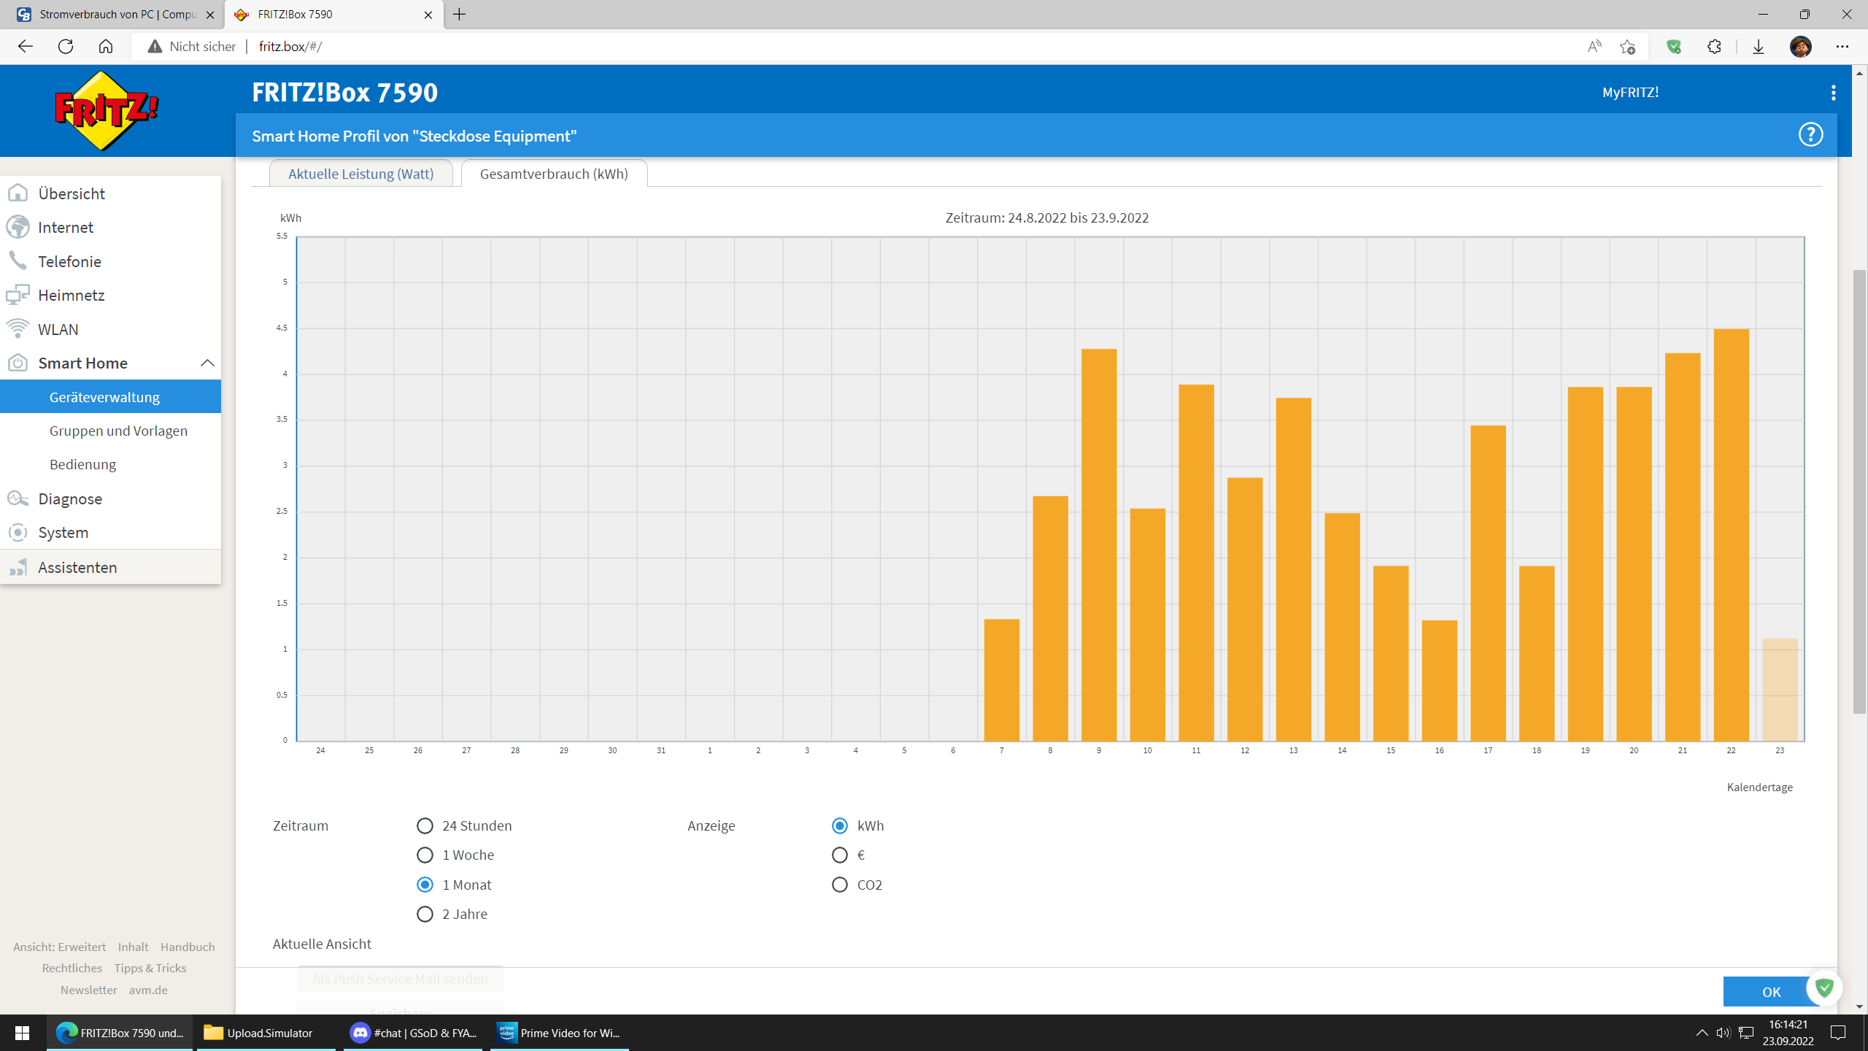Open browser settings ellipsis menu
This screenshot has height=1051, width=1868.
(1842, 47)
